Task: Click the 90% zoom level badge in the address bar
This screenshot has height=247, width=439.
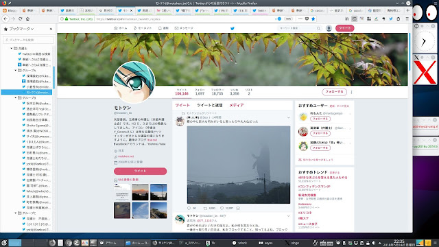Action: click(288, 19)
